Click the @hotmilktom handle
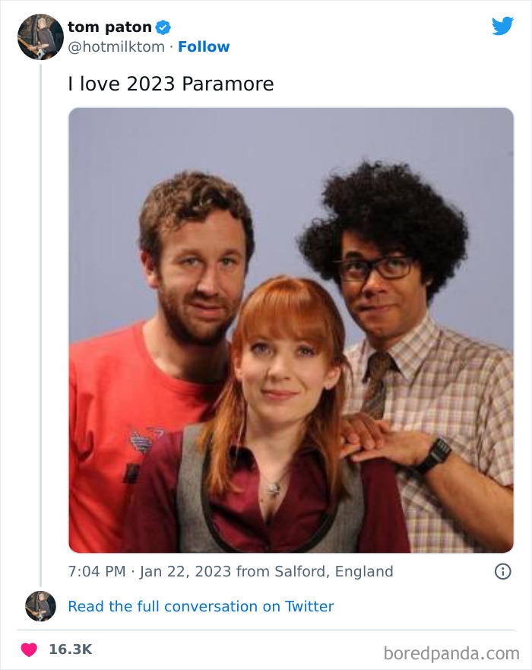 pos(115,46)
